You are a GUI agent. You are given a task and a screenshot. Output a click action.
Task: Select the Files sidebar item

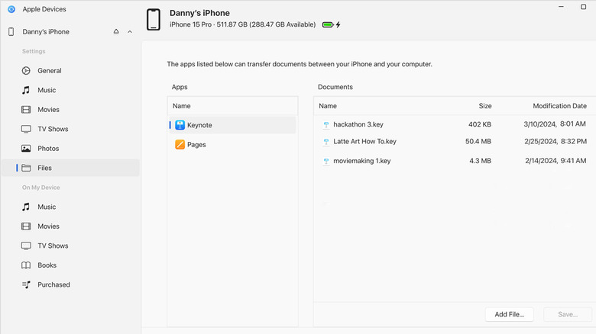click(44, 168)
